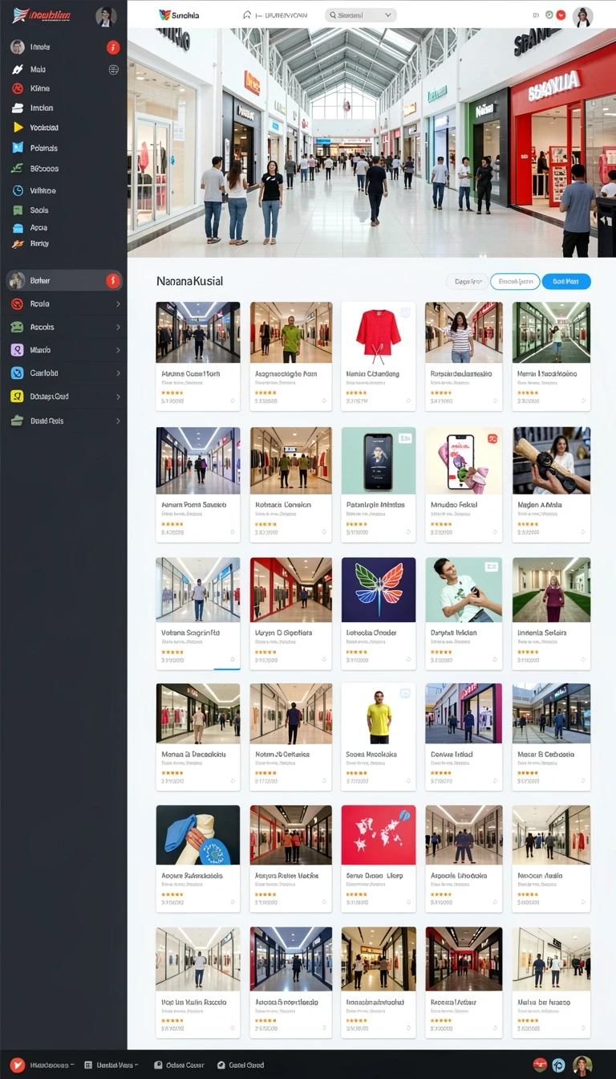Expand the Roula sidebar chevron
The width and height of the screenshot is (616, 1079).
(x=118, y=304)
